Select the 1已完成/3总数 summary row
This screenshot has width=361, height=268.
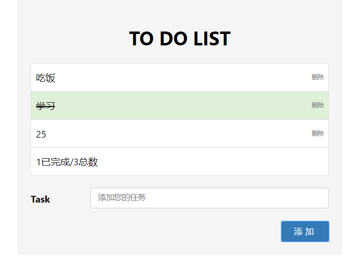pos(180,162)
